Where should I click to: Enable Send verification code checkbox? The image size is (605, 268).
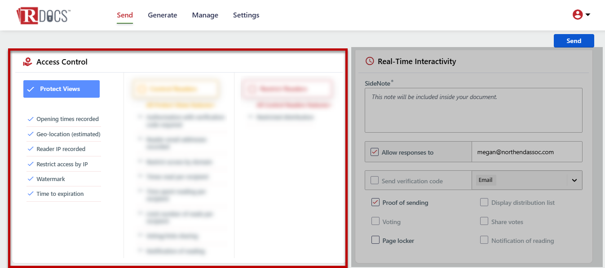(x=375, y=181)
